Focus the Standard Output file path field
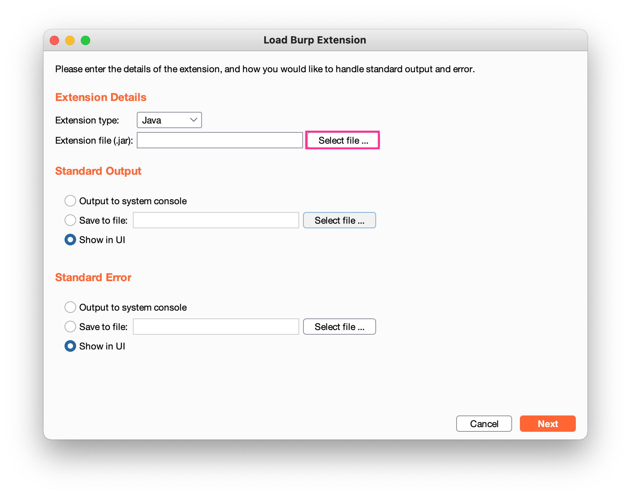 (216, 220)
